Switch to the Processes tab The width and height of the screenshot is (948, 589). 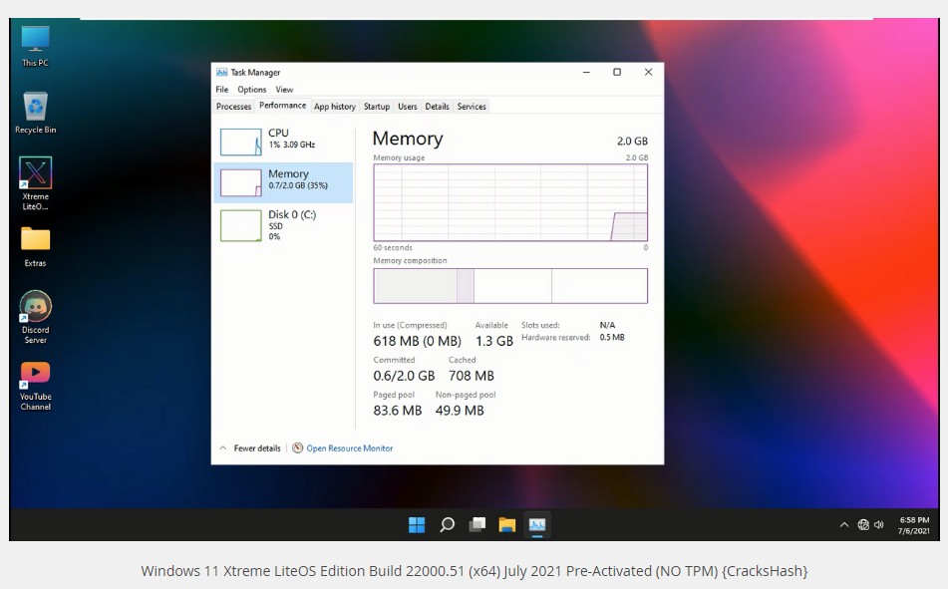233,107
